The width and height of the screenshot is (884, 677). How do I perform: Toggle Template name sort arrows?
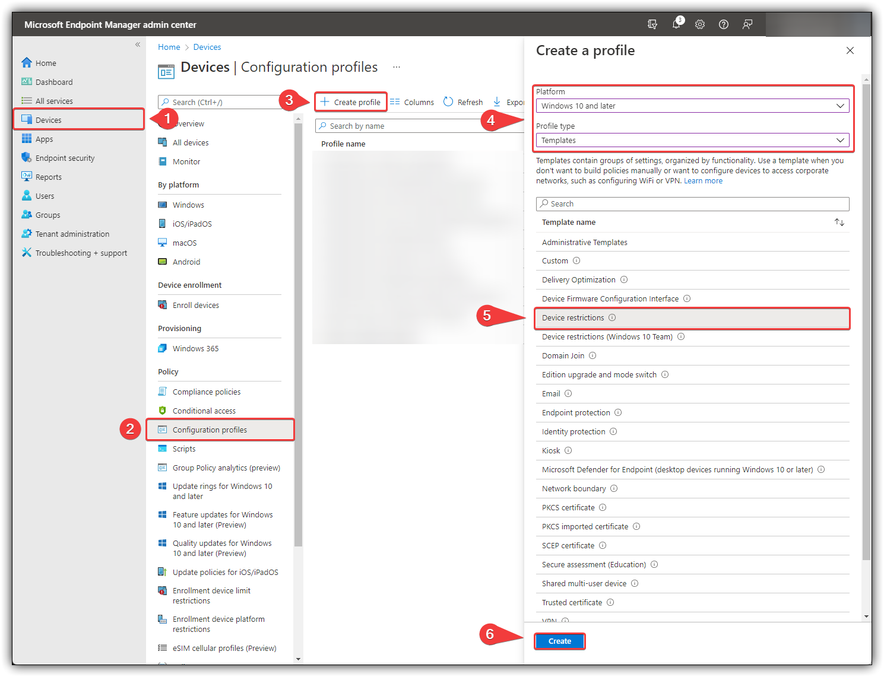(x=839, y=222)
